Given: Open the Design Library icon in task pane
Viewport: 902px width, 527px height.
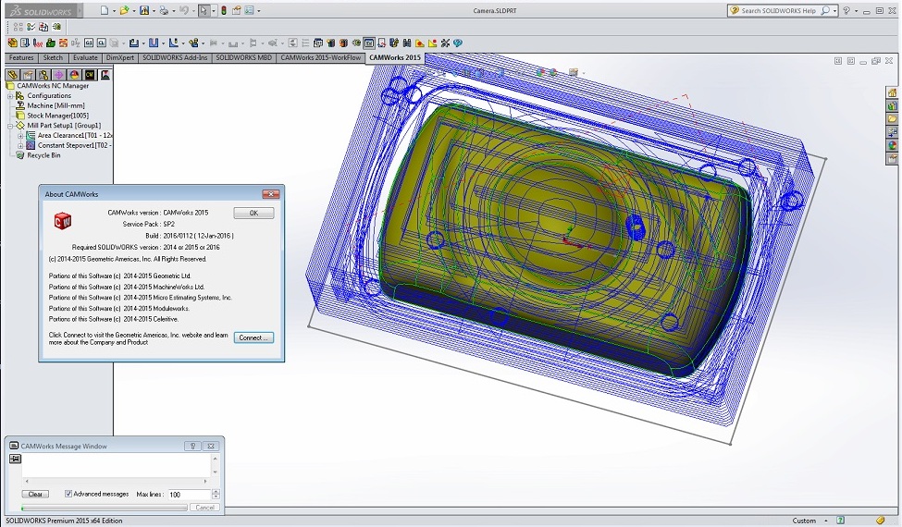Looking at the screenshot, I should 892,105.
